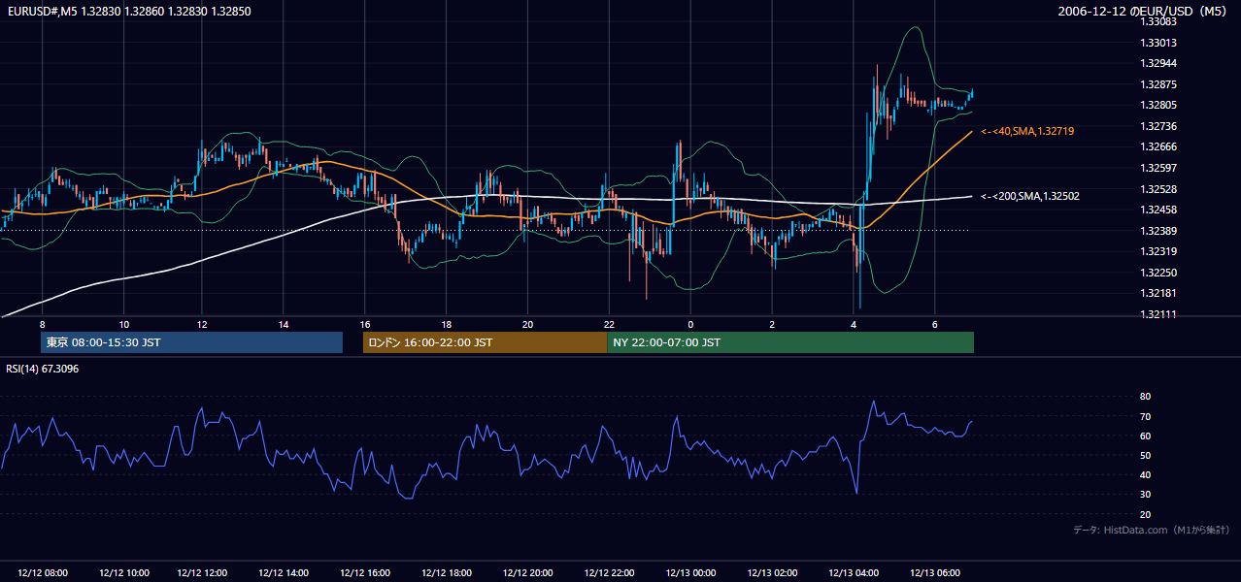This screenshot has width=1241, height=582.
Task: Click the 12/13 06:00 bottom time label
Action: coord(934,573)
